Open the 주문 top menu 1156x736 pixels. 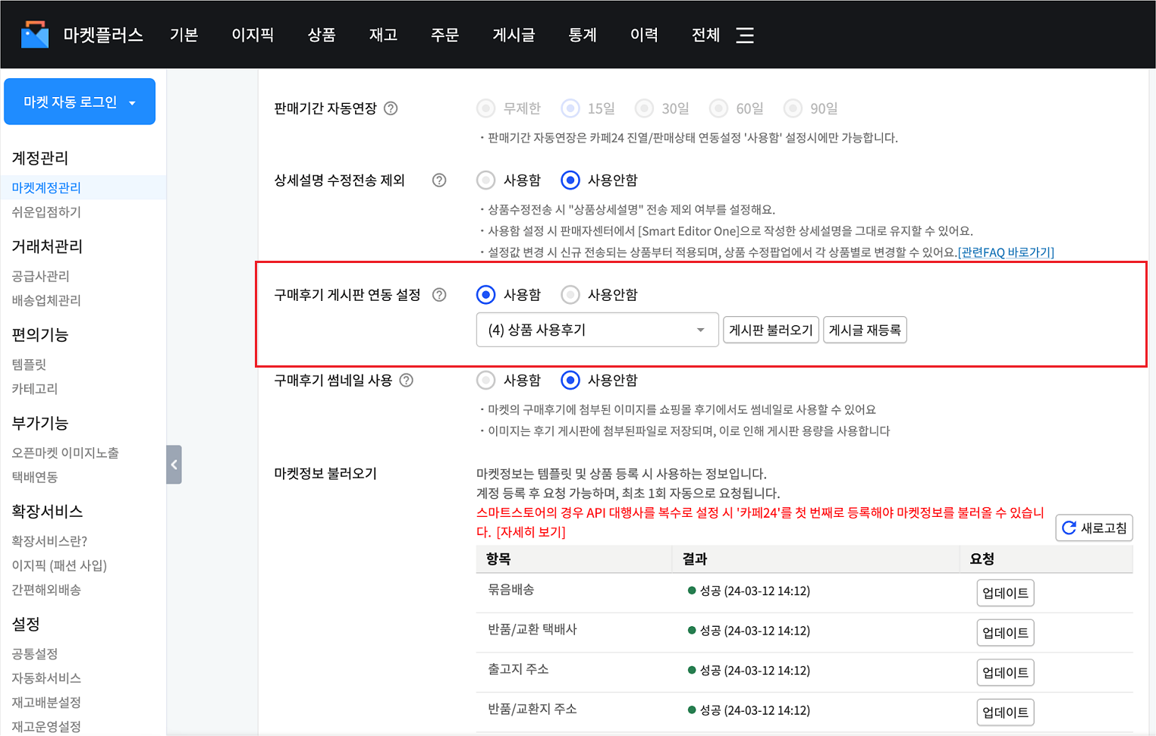[444, 35]
